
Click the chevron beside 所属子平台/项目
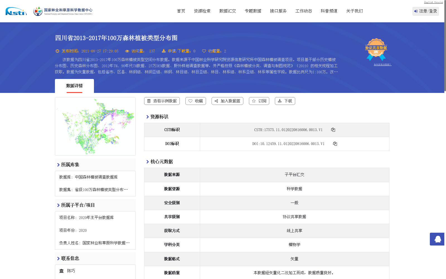tap(58, 205)
